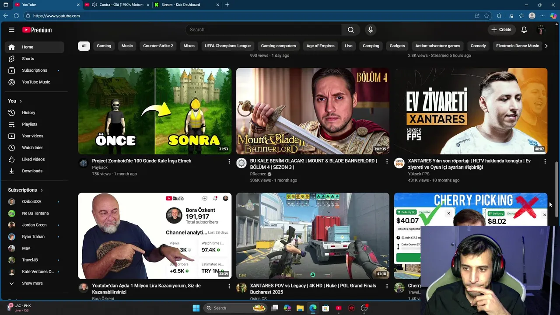Open a new browser tab
Viewport: 560px width, 315px height.
click(227, 4)
